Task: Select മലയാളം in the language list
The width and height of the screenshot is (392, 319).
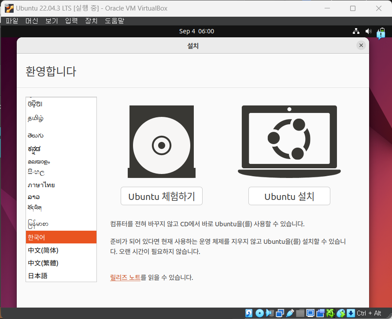Action: (61, 162)
